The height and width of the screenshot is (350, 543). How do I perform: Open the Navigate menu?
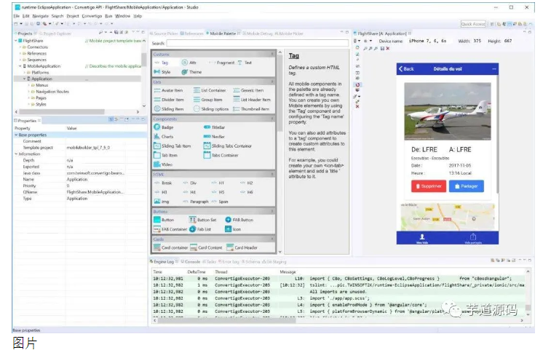(41, 16)
